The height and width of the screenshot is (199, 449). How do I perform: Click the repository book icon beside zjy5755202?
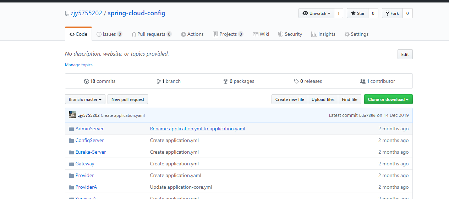(x=67, y=13)
